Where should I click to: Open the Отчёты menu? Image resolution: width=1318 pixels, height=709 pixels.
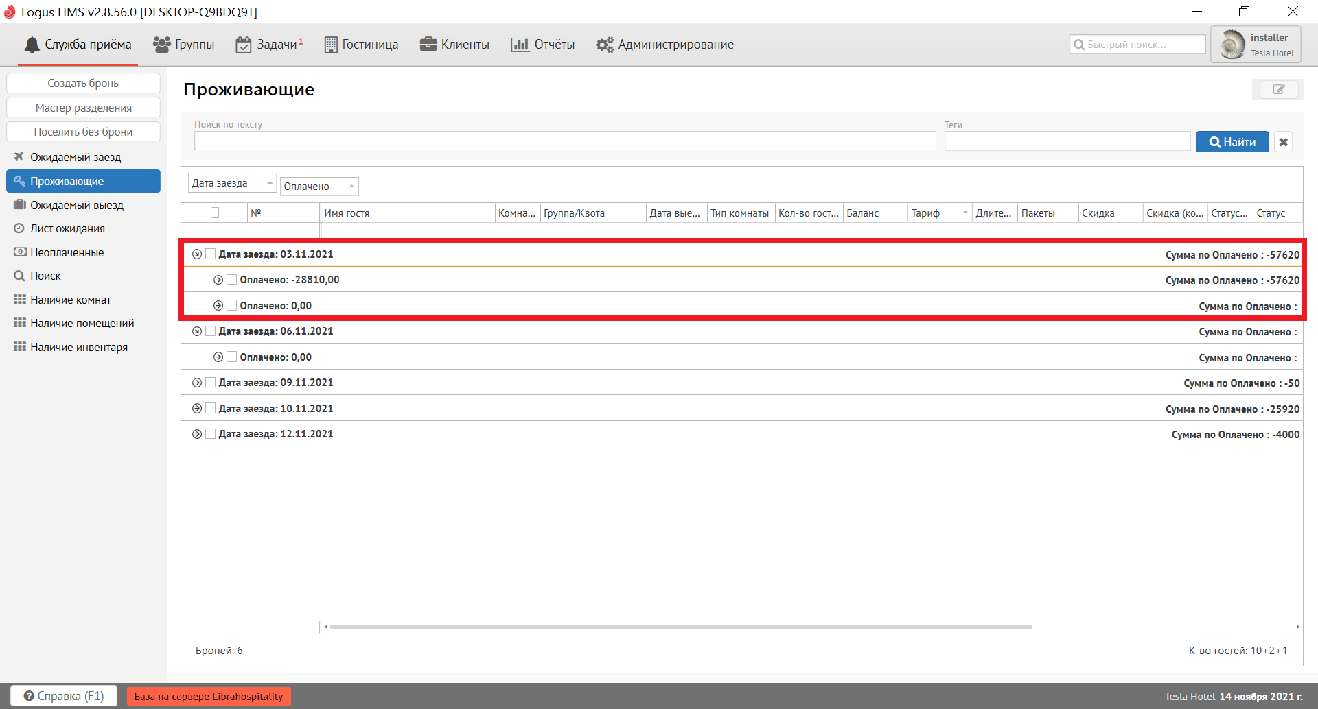pos(542,45)
